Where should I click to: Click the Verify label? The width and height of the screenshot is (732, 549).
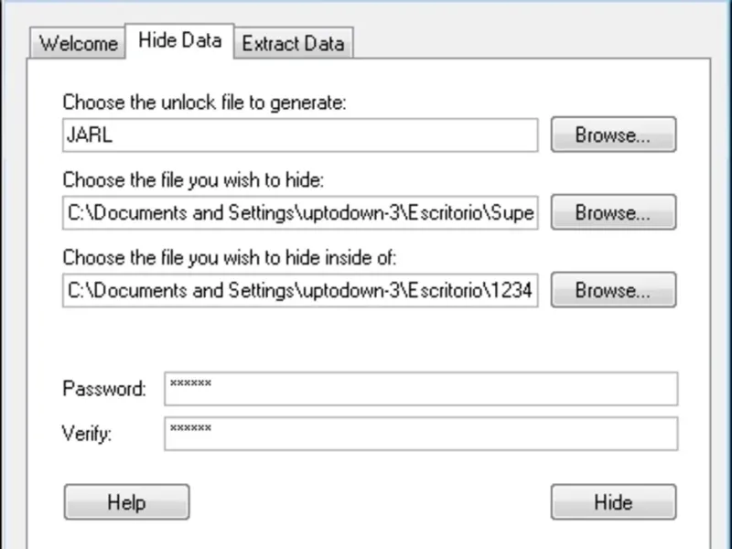pos(87,434)
